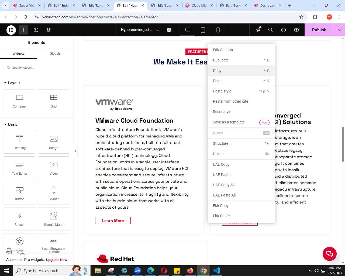This screenshot has height=276, width=345.
Task: Choose Ekit Paste menu entry
Action: [241, 216]
